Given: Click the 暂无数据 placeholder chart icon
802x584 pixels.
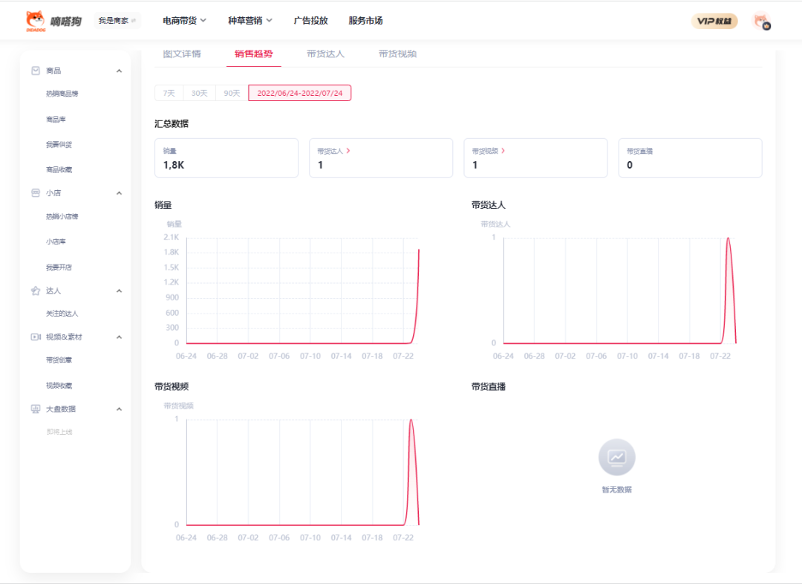Looking at the screenshot, I should pyautogui.click(x=617, y=457).
